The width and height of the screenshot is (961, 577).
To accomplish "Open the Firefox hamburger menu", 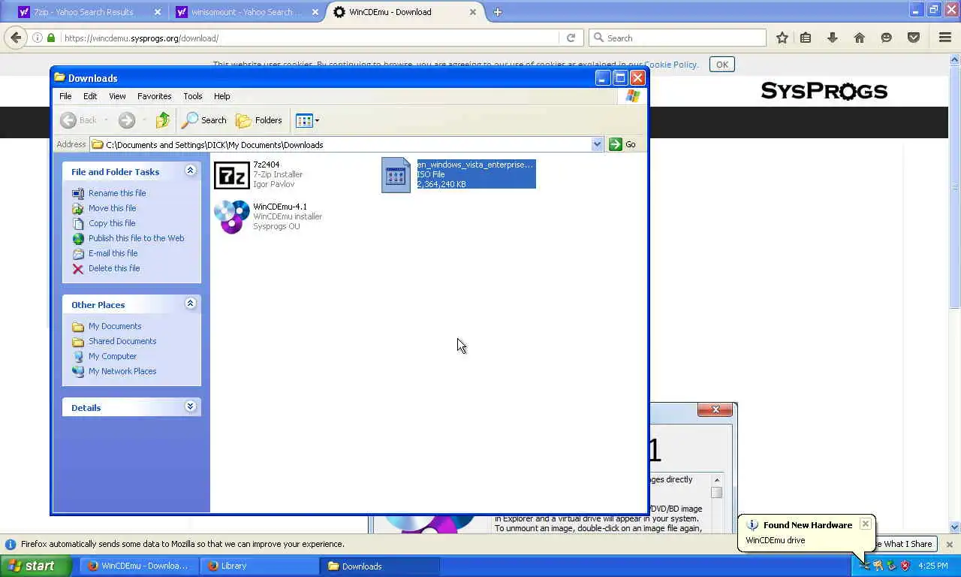I will click(x=945, y=38).
